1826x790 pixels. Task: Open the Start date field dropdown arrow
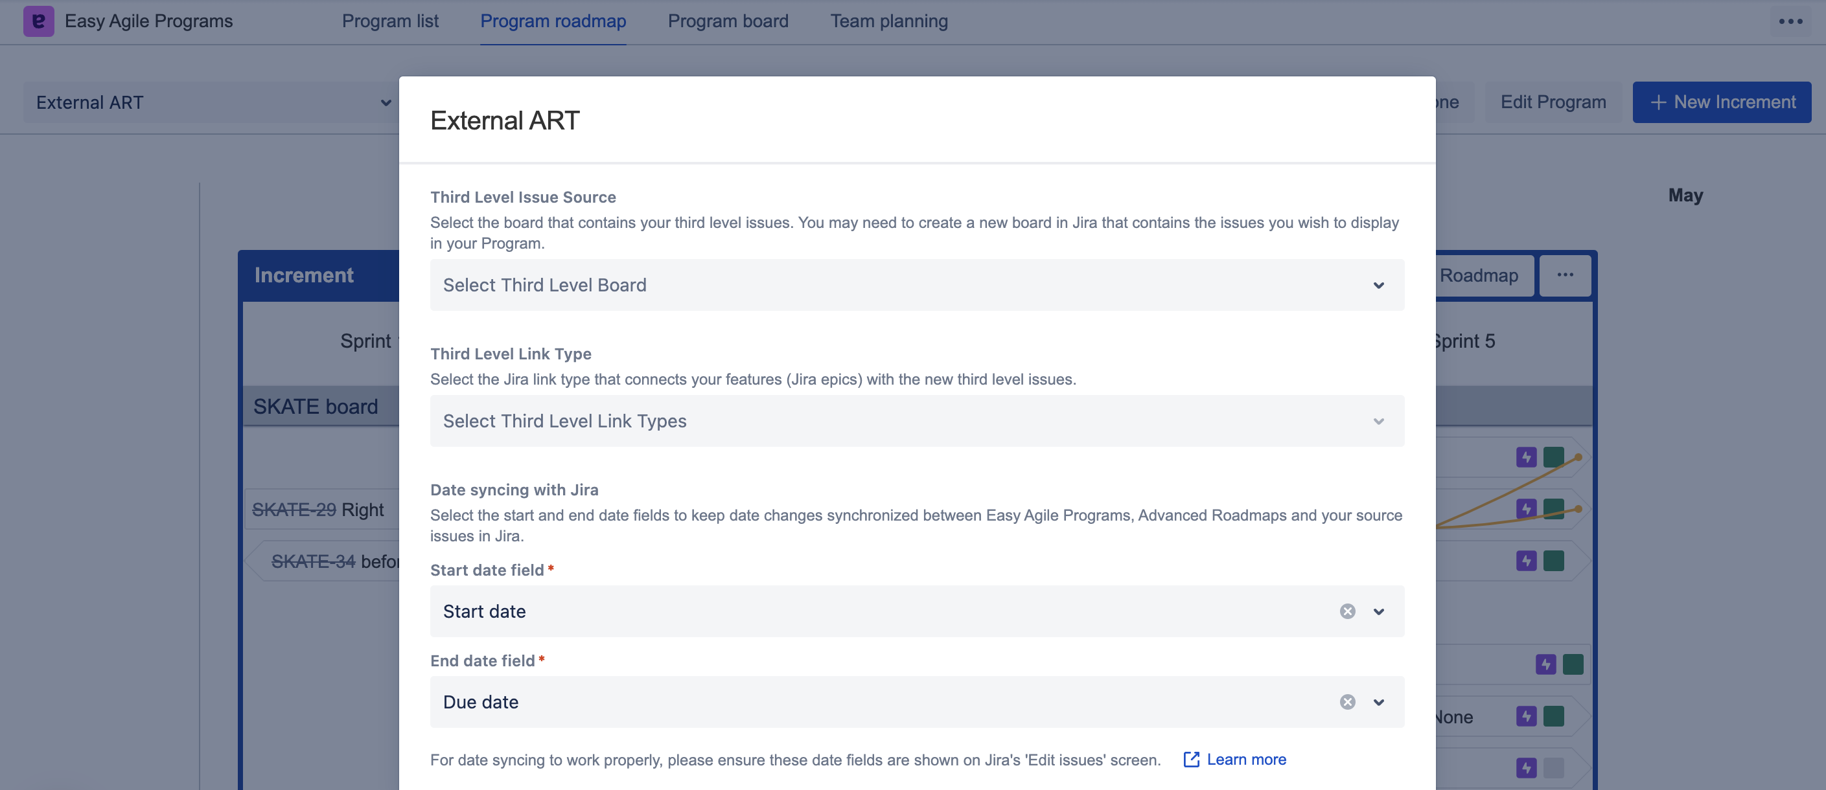1378,611
